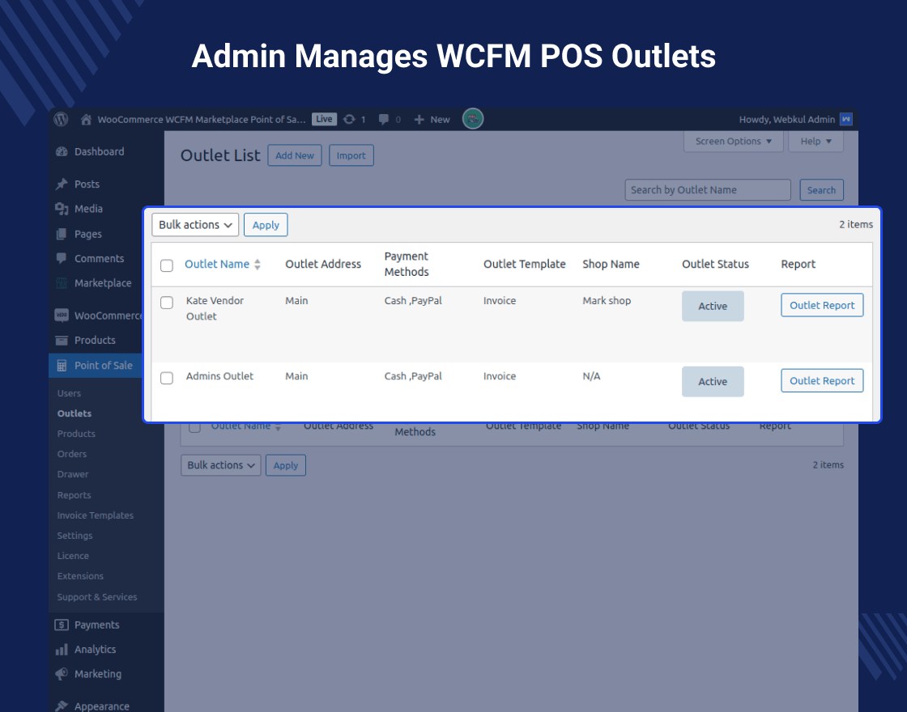Open Outlet Report for Kate Vendor Outlet
The image size is (907, 712).
(822, 305)
